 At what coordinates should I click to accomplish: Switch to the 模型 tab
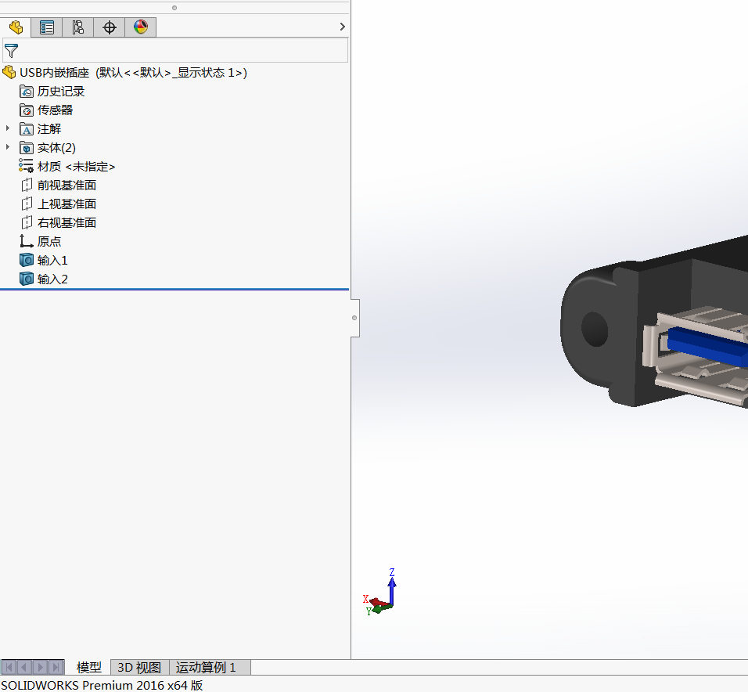tap(88, 668)
